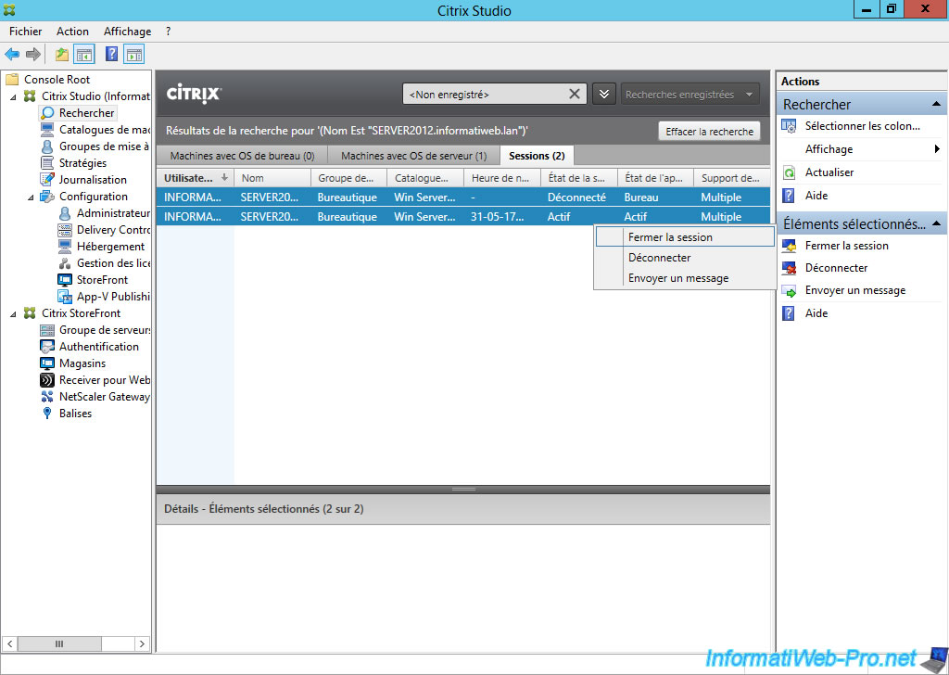Open the Authentification node icon

coord(47,347)
